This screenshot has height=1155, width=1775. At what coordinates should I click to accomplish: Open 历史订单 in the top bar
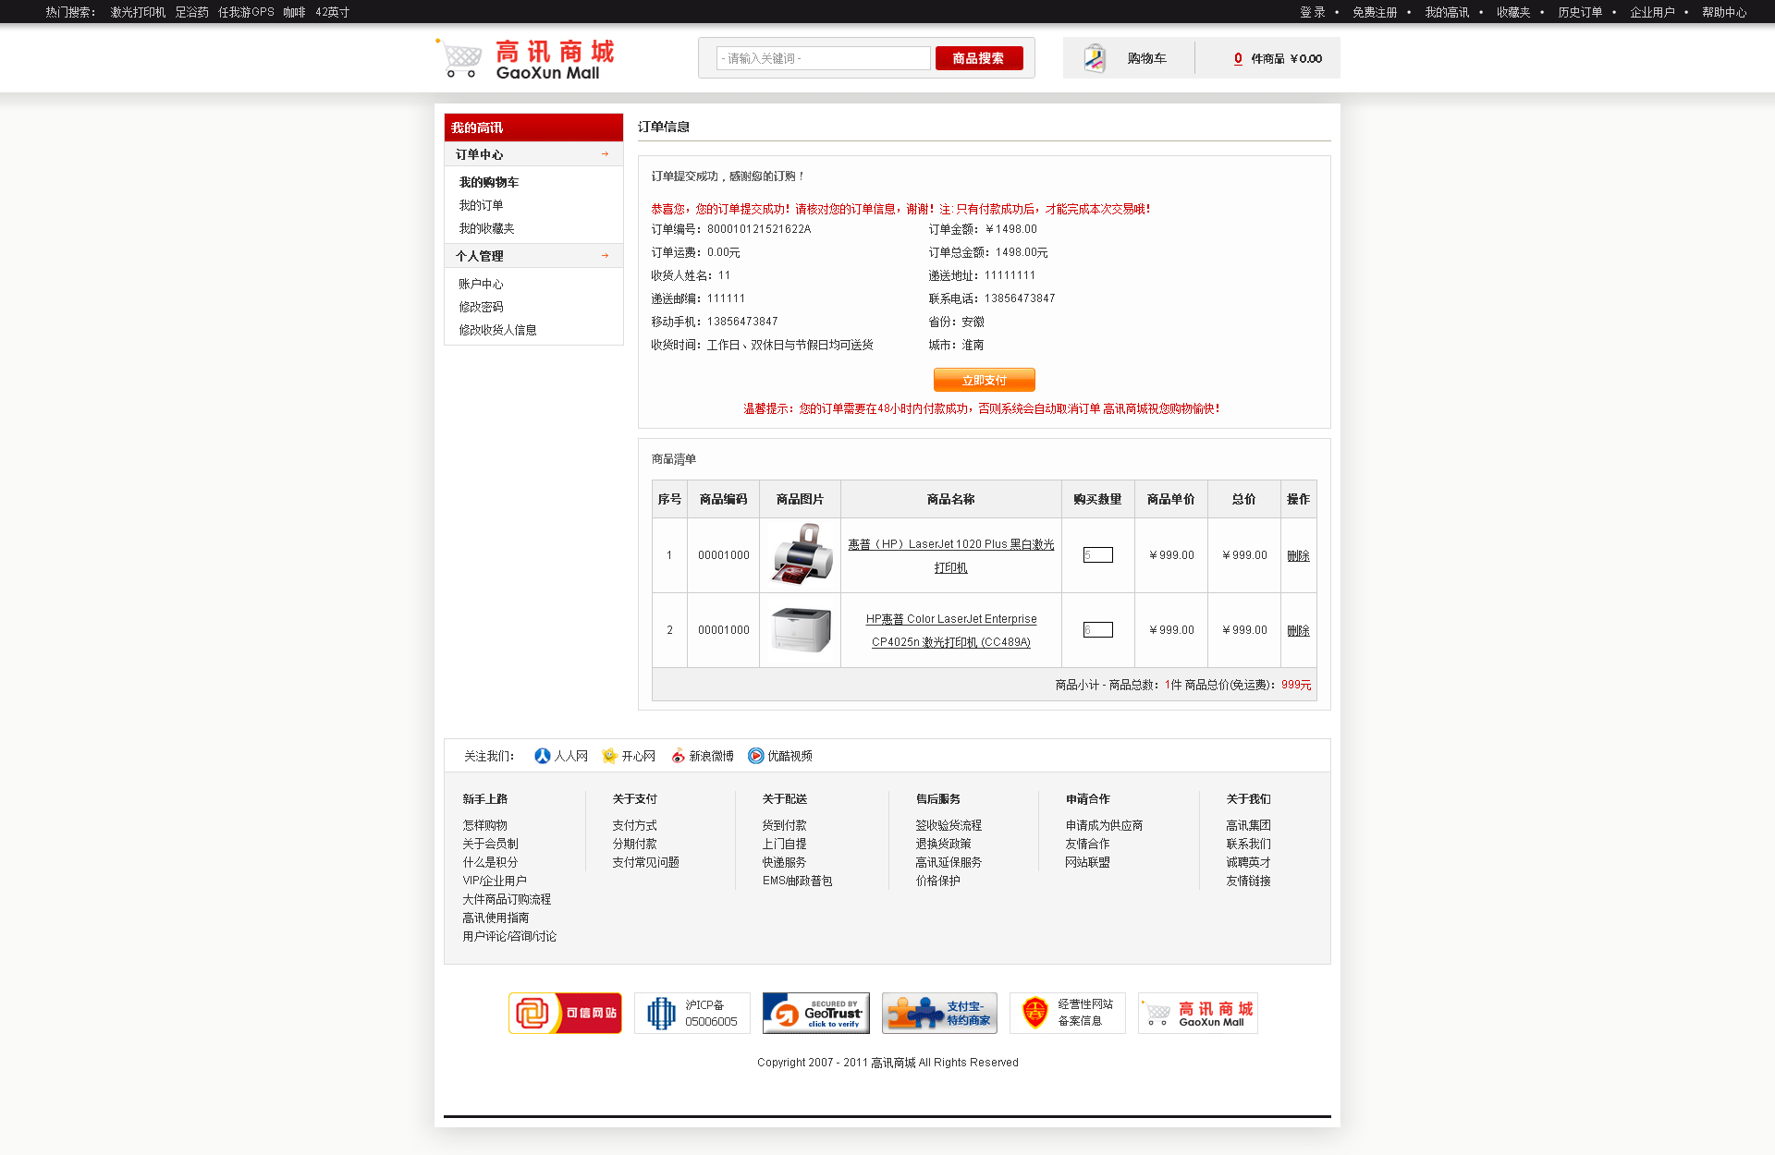pyautogui.click(x=1579, y=12)
